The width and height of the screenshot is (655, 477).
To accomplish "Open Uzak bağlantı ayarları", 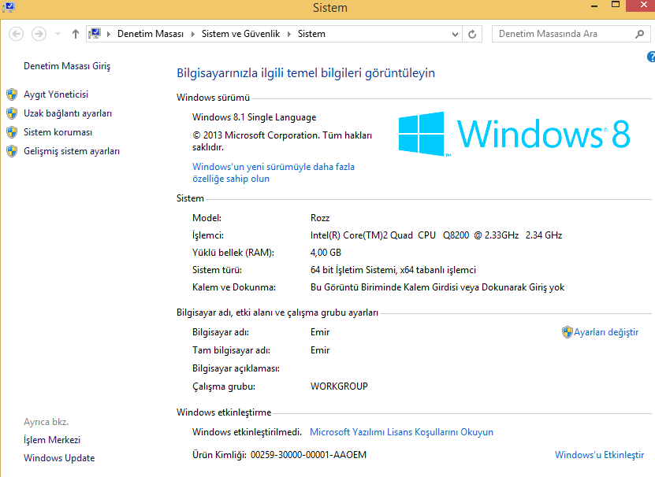I will (68, 113).
